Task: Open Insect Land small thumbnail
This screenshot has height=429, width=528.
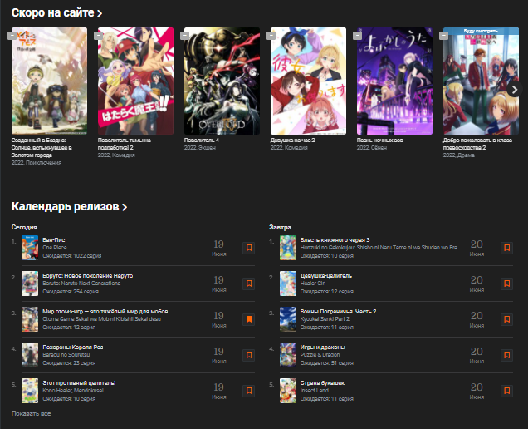Action: point(288,391)
